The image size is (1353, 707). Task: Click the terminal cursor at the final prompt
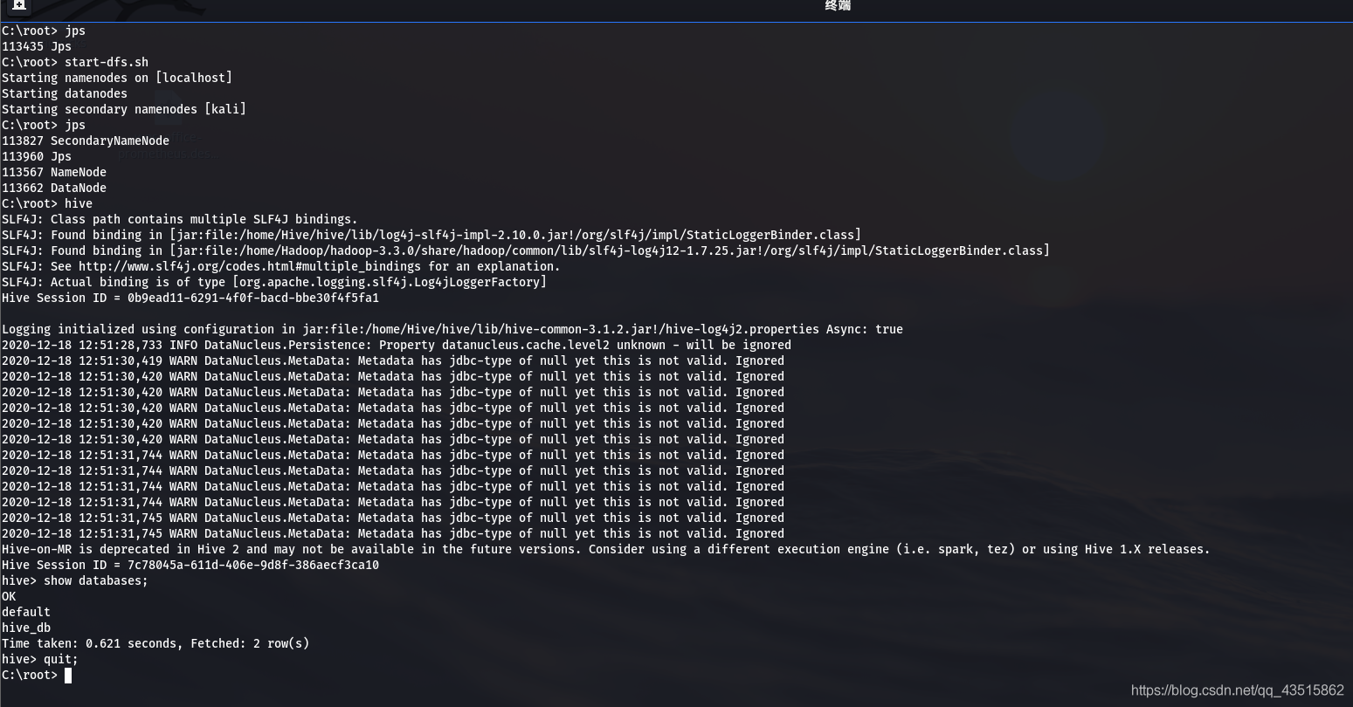click(68, 675)
